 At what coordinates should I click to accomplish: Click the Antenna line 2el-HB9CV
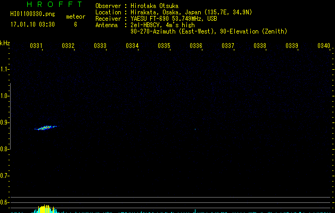point(162,25)
